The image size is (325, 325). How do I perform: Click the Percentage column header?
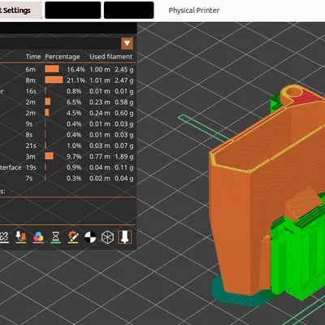pyautogui.click(x=63, y=57)
